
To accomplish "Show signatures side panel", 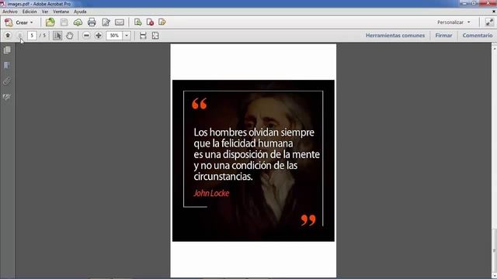I will (x=7, y=97).
